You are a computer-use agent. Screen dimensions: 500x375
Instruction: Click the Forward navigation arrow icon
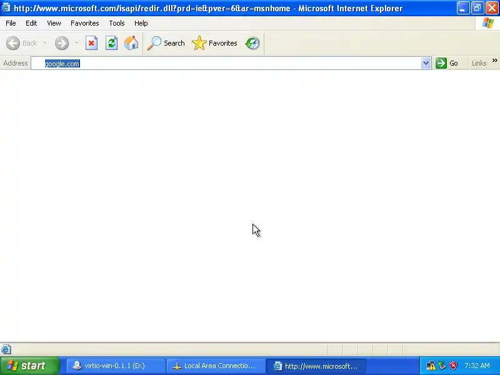tap(62, 43)
